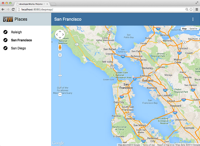
Task: Click the Hayward label on the map
Action: [x=175, y=106]
